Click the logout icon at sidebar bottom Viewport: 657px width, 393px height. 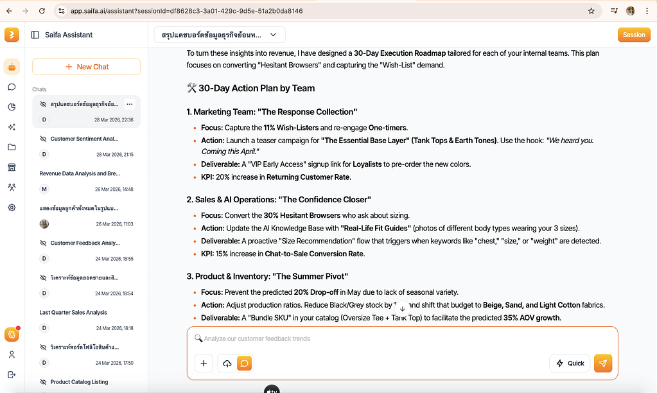(x=12, y=374)
